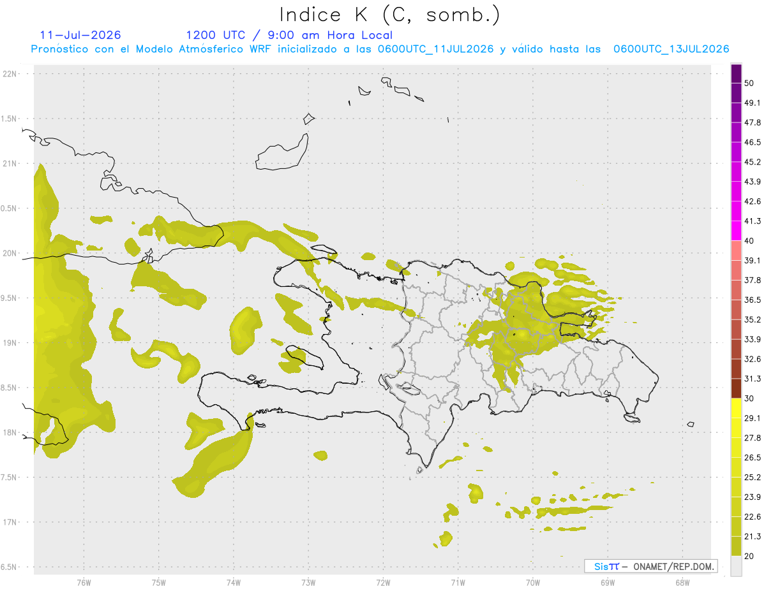Click the '46.5' color scale value
766x591 pixels.
pos(753,142)
